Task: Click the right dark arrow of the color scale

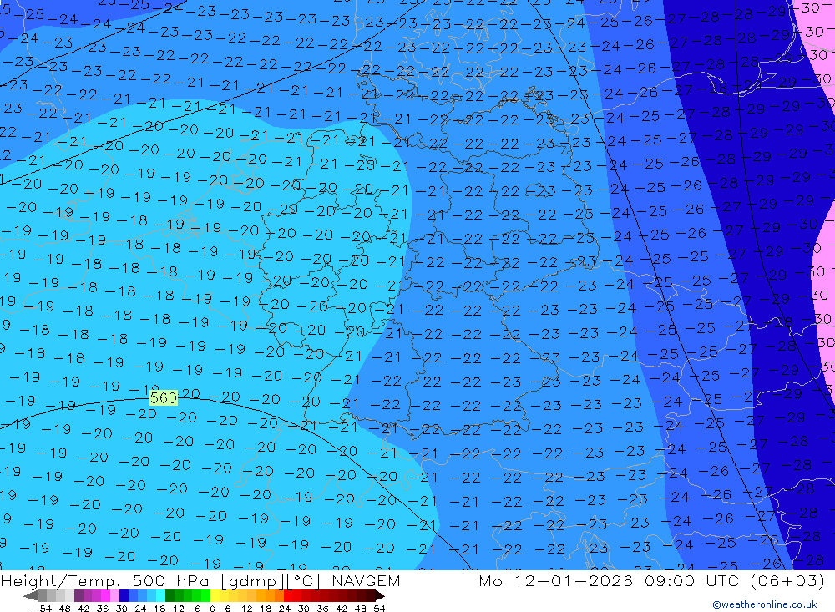Action: [x=379, y=596]
